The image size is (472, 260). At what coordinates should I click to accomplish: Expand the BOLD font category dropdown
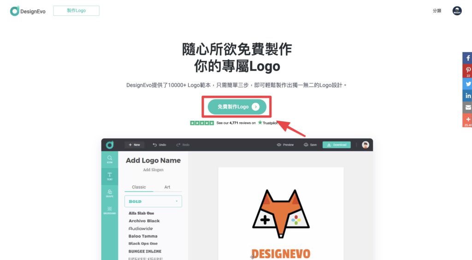coord(153,201)
